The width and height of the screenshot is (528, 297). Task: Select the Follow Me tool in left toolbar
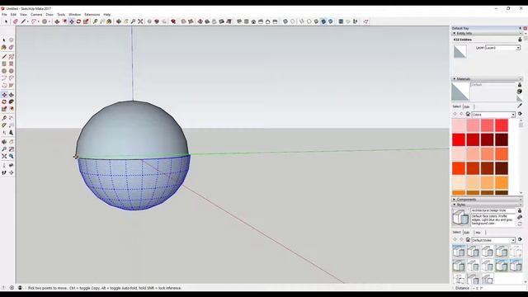(x=11, y=101)
